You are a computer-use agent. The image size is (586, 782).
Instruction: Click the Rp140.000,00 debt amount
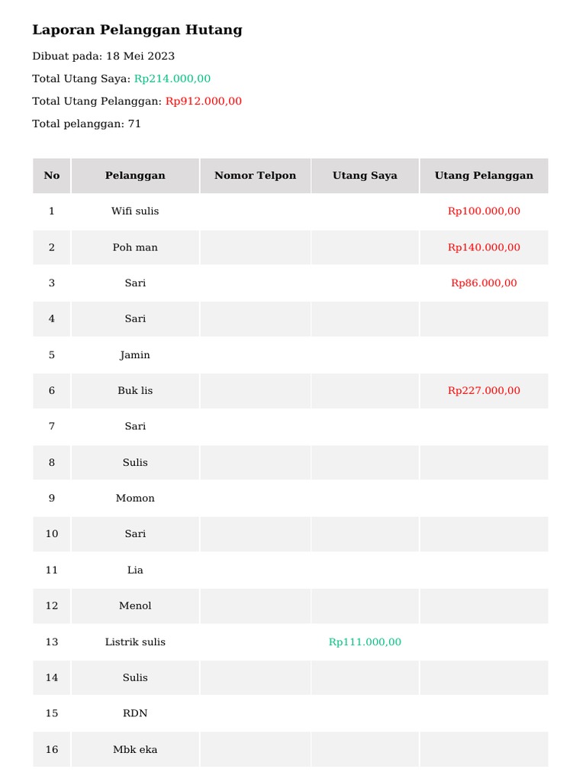(x=484, y=247)
